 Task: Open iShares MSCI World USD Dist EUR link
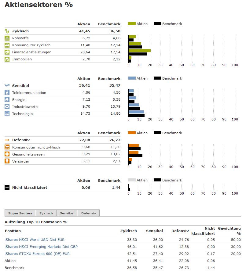click(x=35, y=240)
